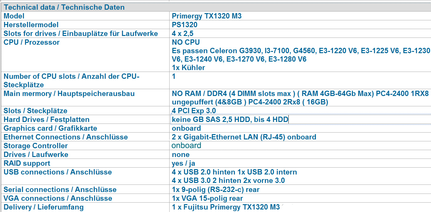This screenshot has width=431, height=212.
Task: Select the Graphics card 'onboard' value
Action: [186, 128]
